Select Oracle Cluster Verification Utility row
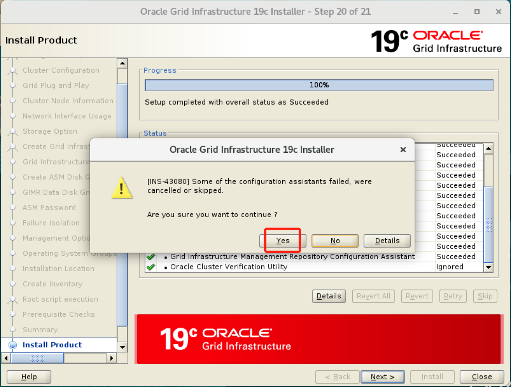Image resolution: width=511 pixels, height=387 pixels. tap(314, 267)
